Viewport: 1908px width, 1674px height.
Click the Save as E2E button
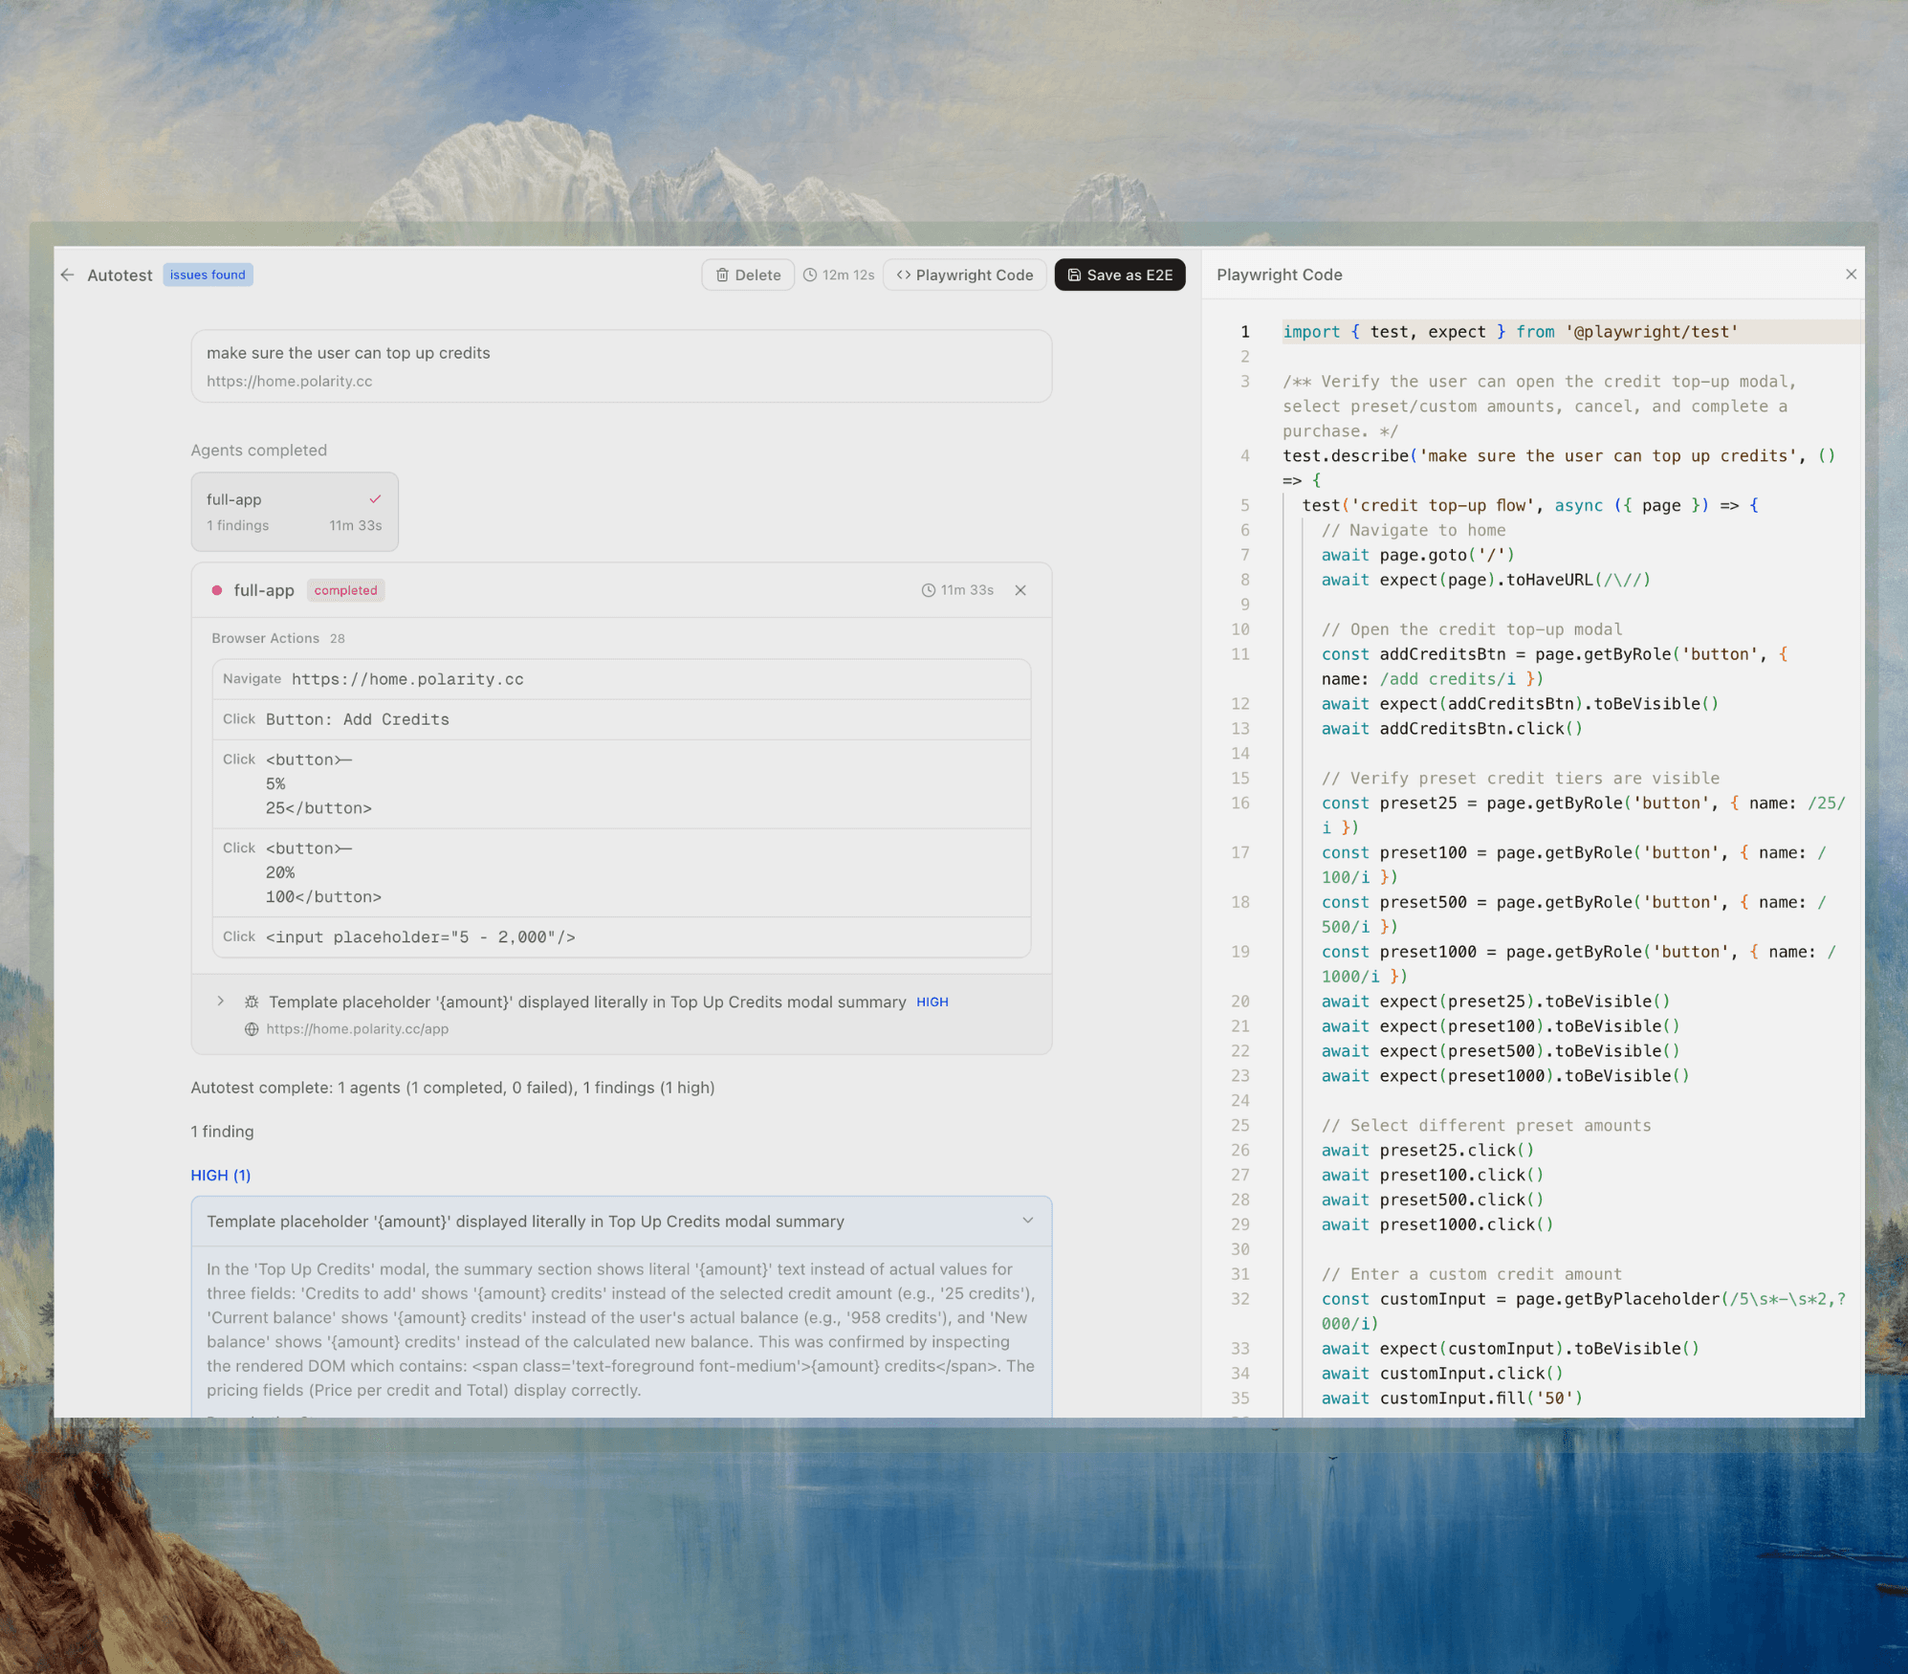[1119, 275]
